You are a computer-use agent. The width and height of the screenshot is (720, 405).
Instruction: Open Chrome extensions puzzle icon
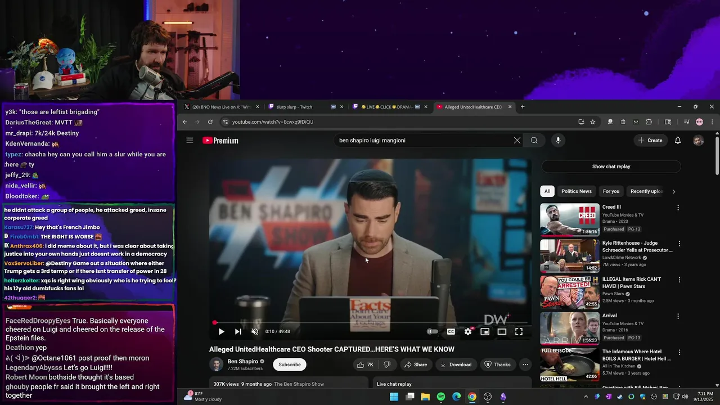(x=649, y=122)
